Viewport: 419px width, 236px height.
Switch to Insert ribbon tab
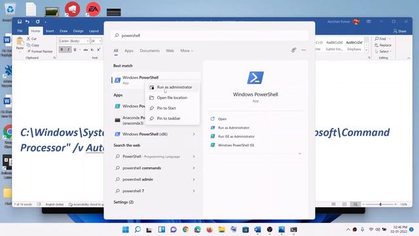[50, 31]
